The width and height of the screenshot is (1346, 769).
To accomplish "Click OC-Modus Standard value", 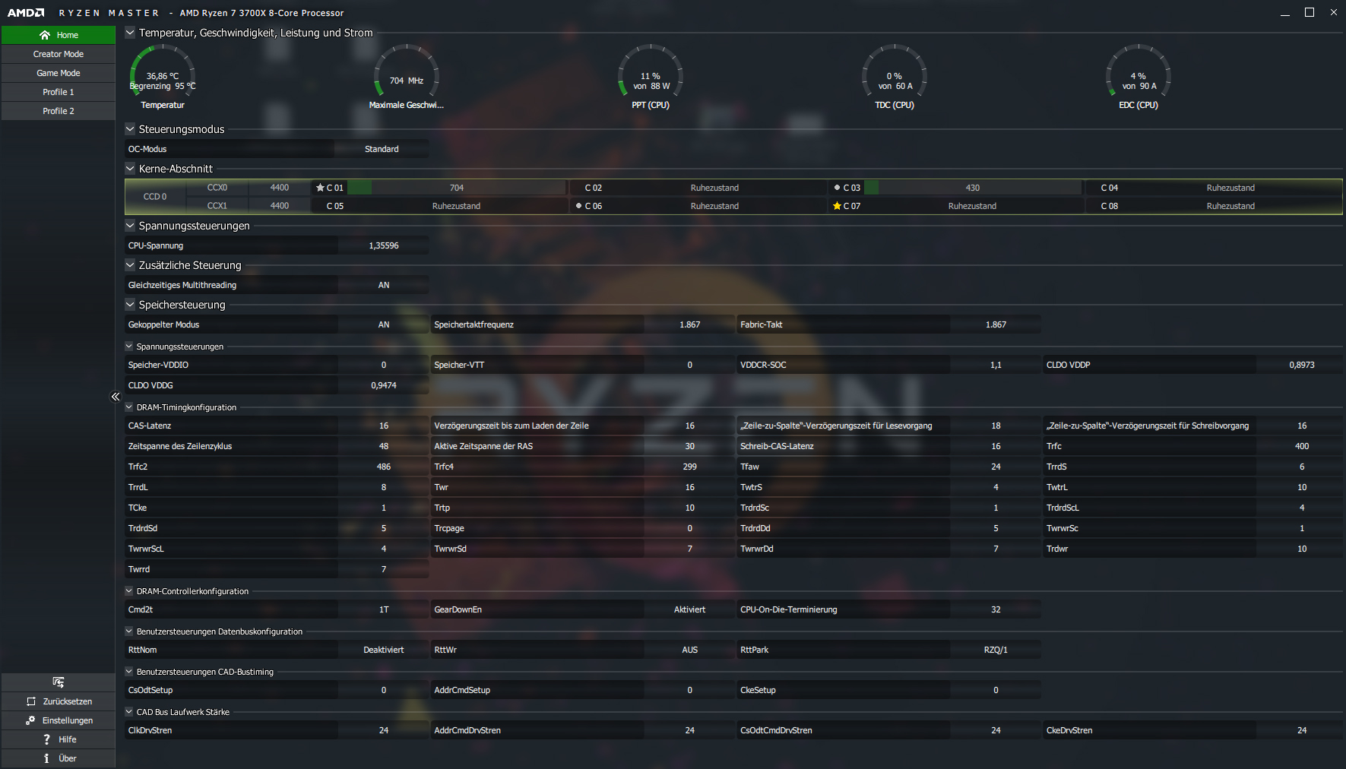I will [382, 149].
